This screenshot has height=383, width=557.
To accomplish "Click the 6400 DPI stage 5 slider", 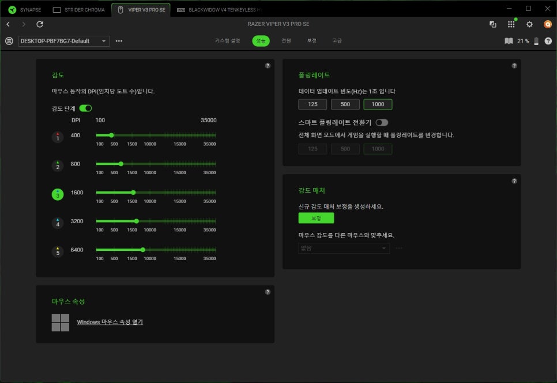I will (x=156, y=250).
